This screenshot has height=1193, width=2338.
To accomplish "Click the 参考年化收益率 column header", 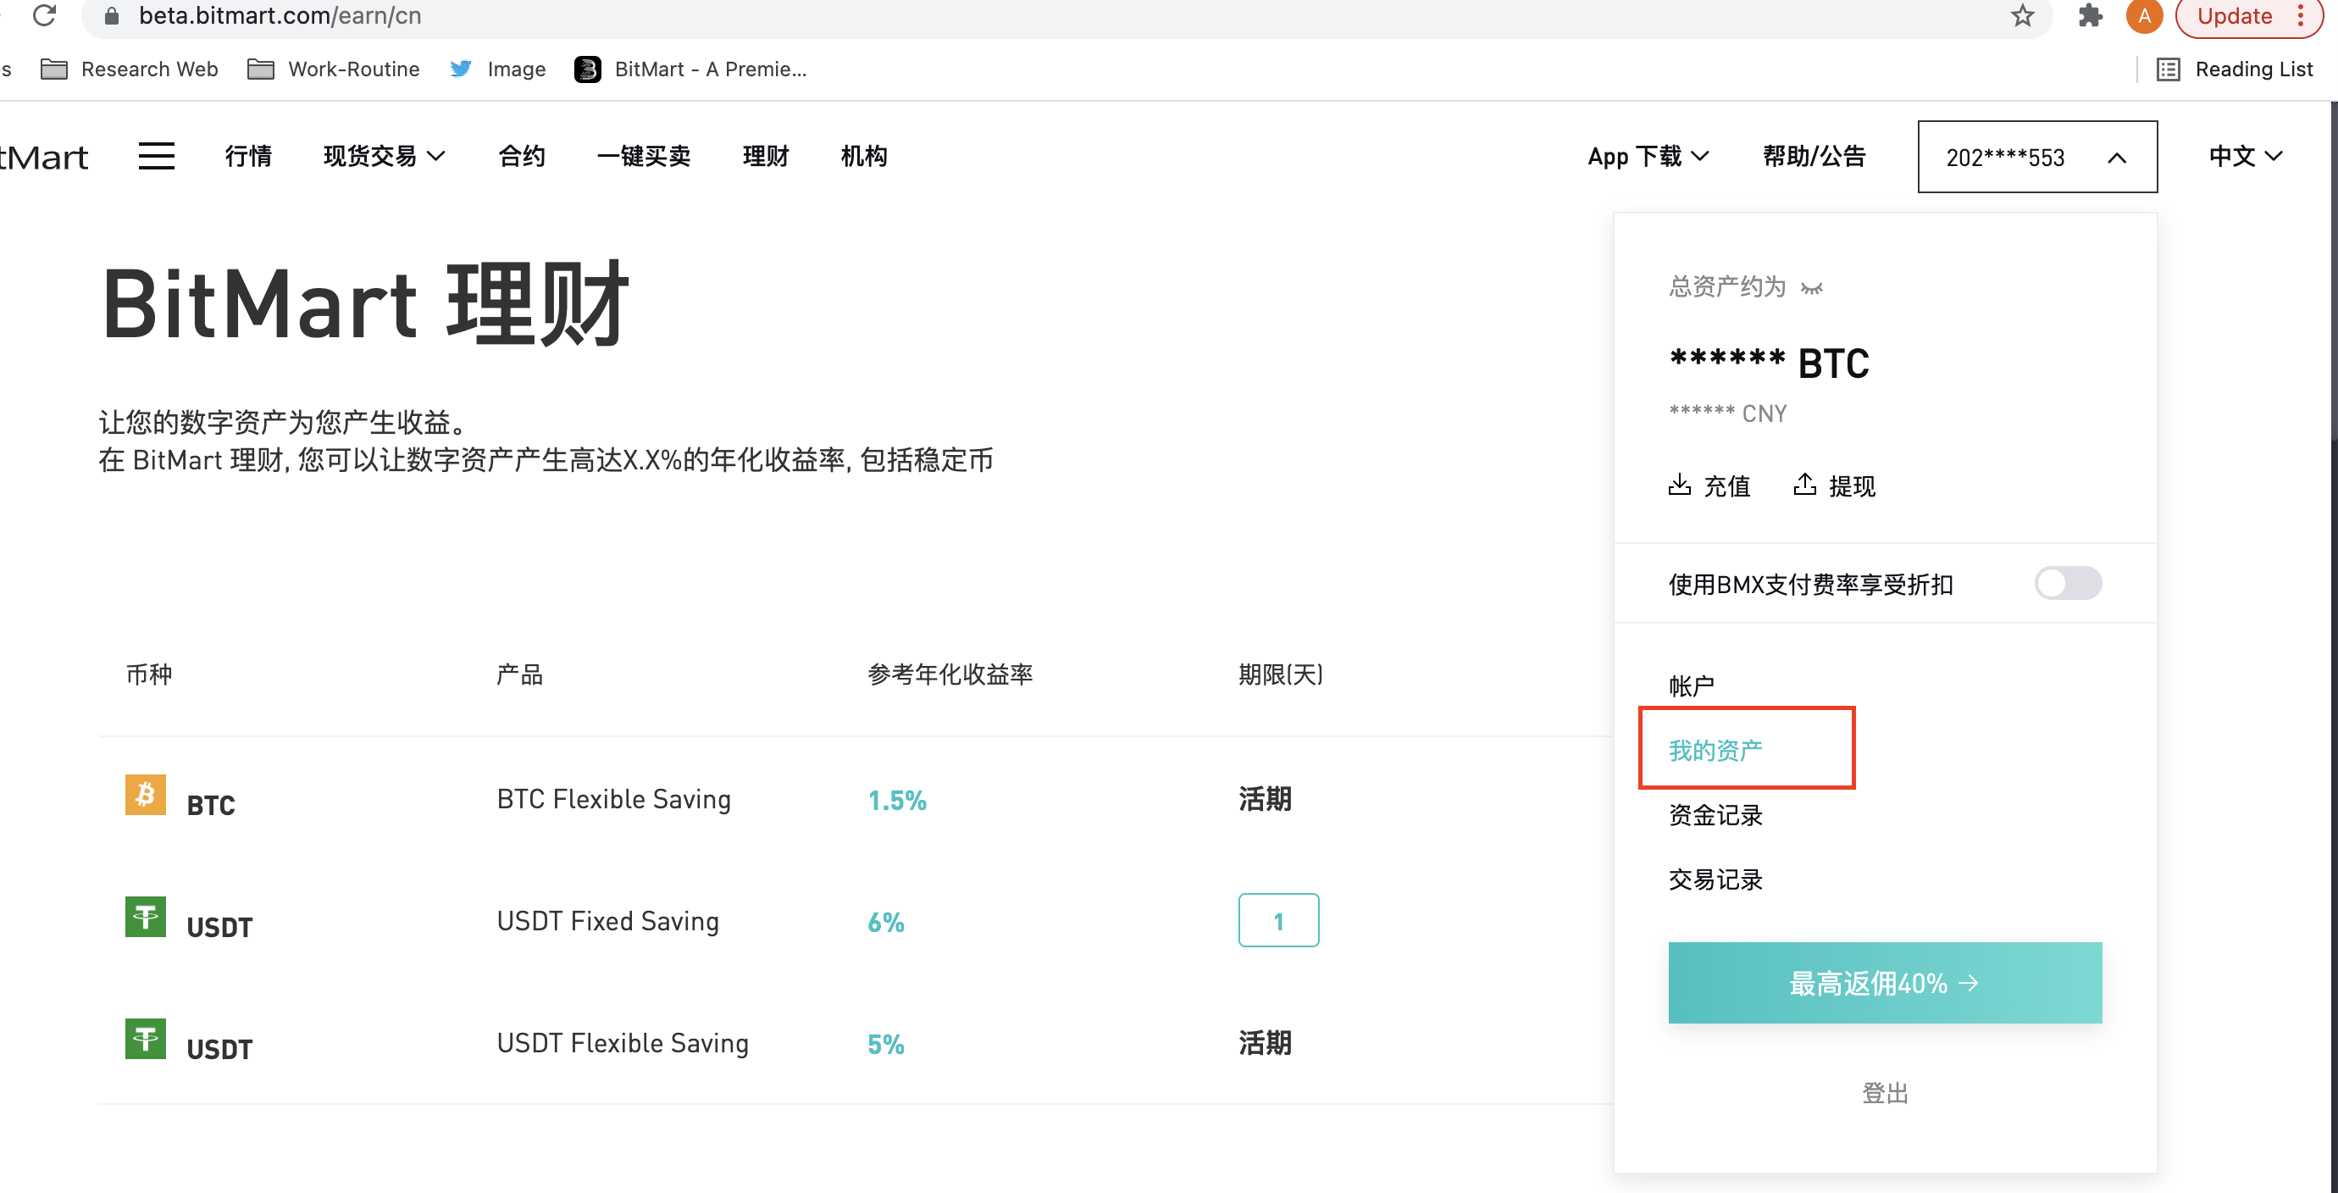I will [x=950, y=674].
